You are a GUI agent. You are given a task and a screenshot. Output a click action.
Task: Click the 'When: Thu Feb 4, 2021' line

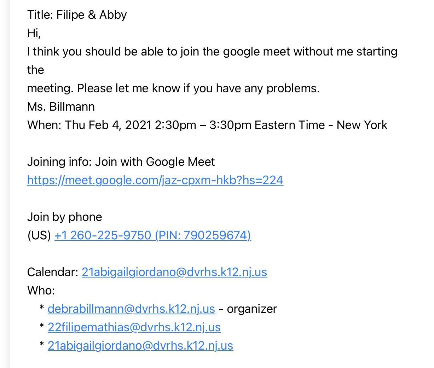[x=106, y=125]
